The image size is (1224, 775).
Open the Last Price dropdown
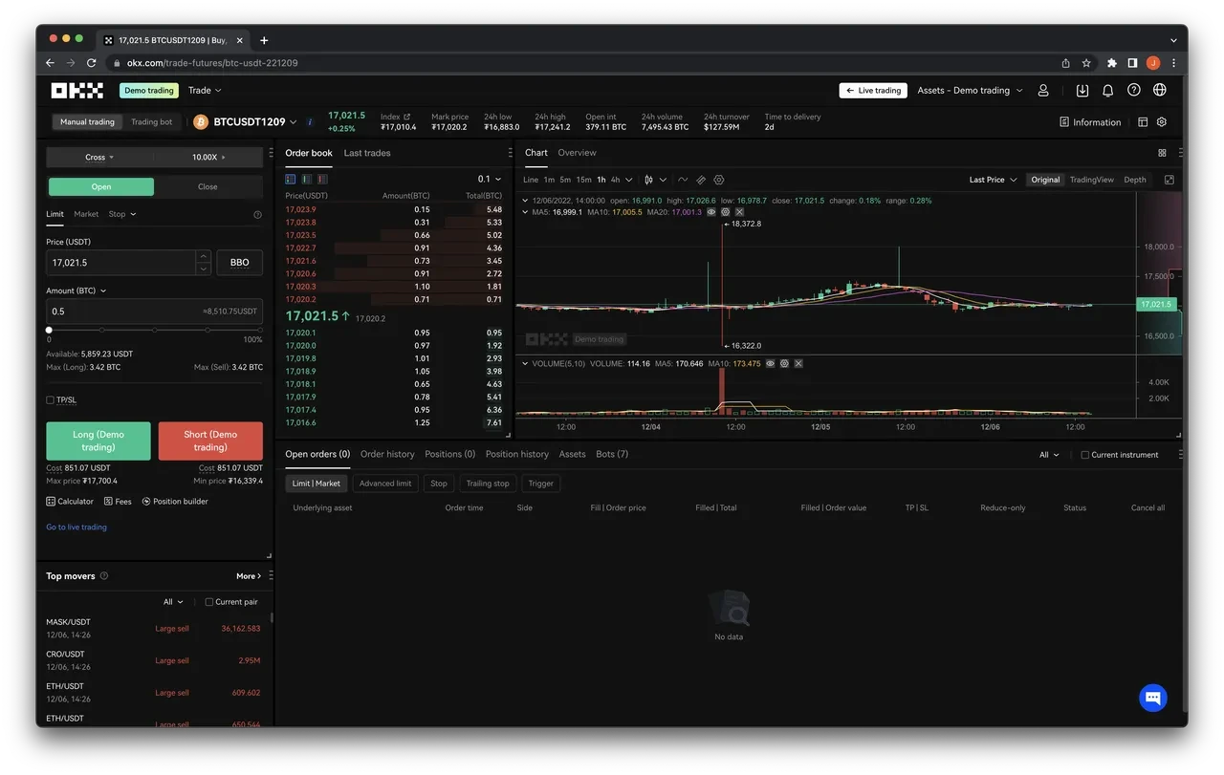(x=993, y=180)
